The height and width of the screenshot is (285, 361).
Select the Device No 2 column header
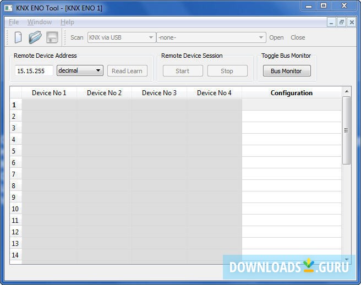[x=104, y=93]
